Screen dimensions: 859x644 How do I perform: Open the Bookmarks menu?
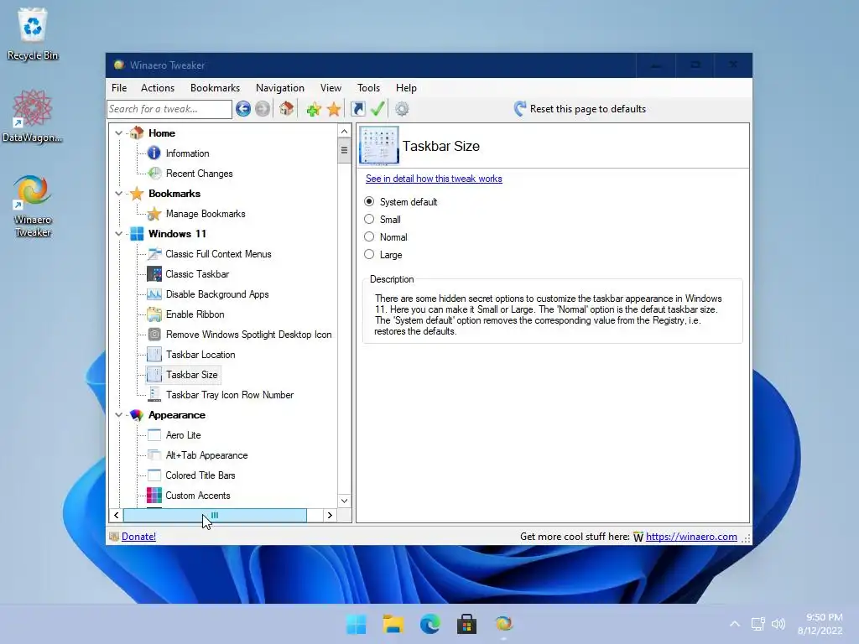point(216,87)
